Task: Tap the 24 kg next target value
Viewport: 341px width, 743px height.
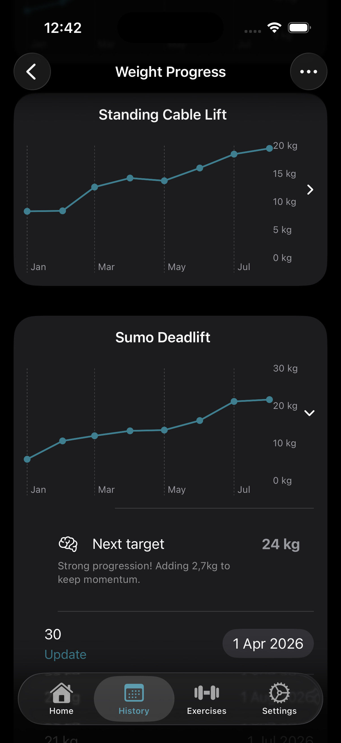Action: click(x=280, y=544)
